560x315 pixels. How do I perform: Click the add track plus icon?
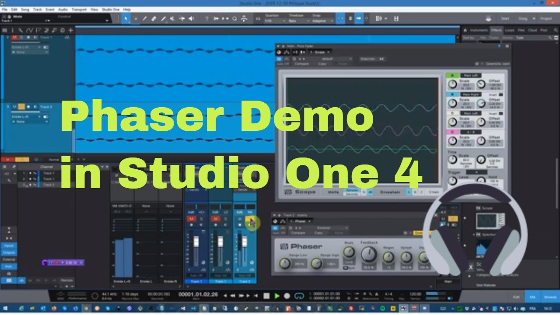coord(70,30)
